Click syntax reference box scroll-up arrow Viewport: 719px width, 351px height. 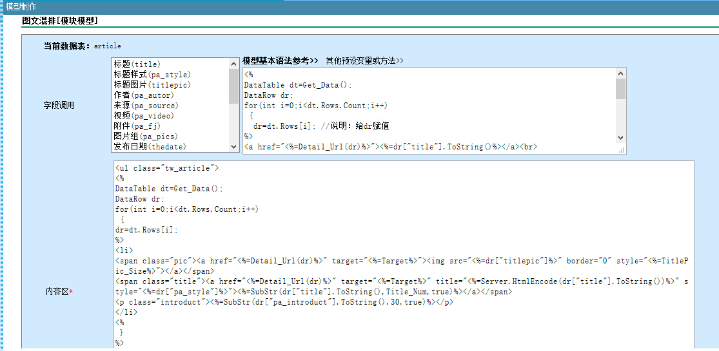click(620, 73)
